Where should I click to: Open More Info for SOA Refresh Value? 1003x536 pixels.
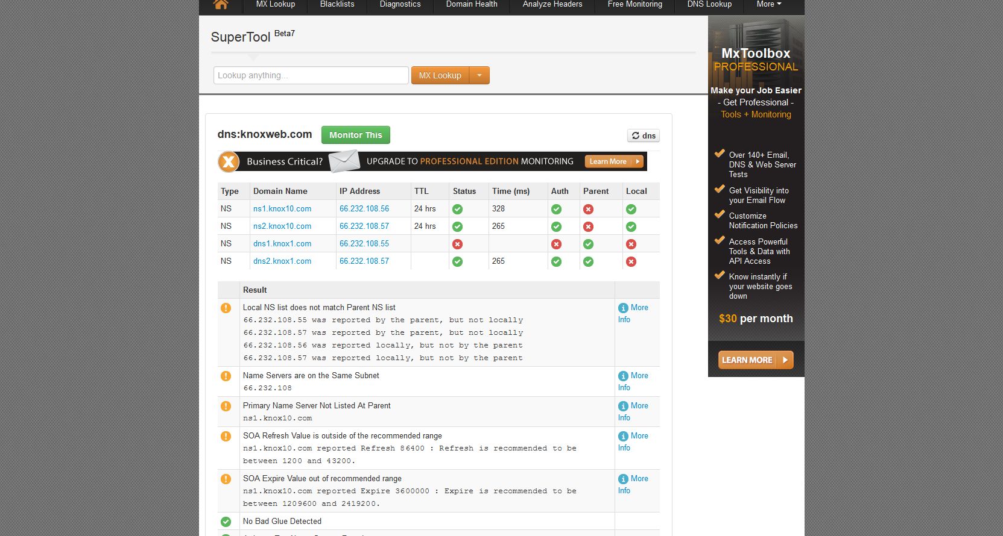click(633, 441)
